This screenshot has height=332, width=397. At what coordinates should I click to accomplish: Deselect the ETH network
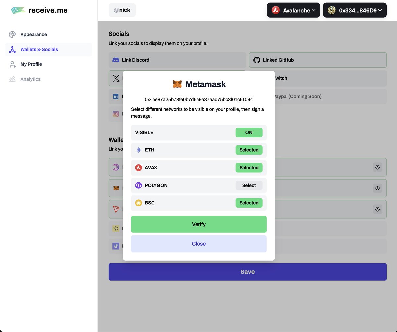[x=249, y=150]
